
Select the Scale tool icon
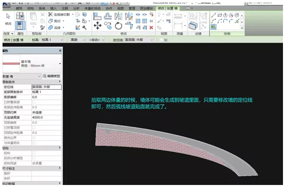[144, 21]
